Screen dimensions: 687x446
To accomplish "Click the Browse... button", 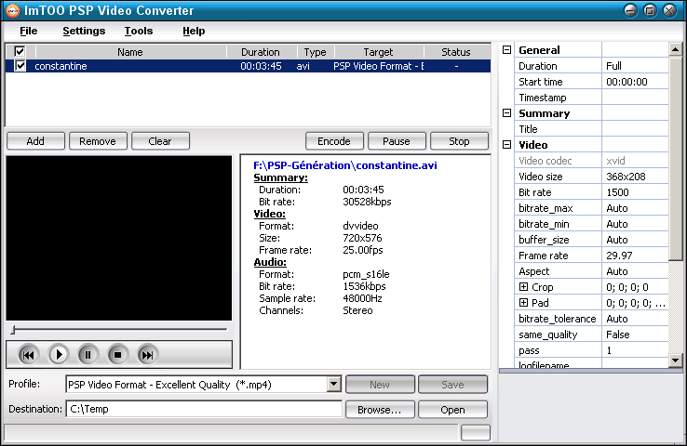I will 380,410.
